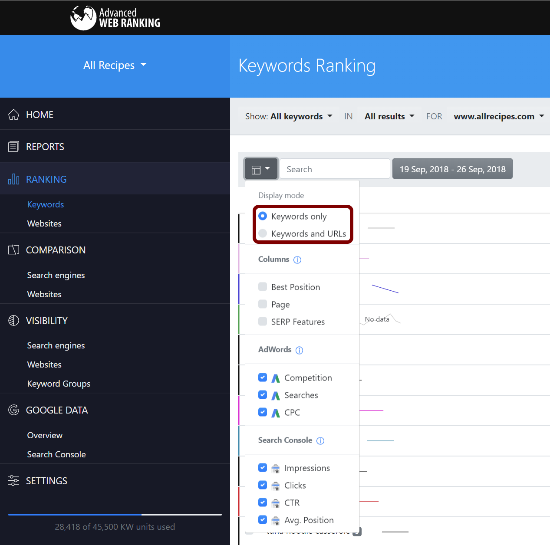Click the Columns info icon
Screen dimensions: 550x545
(297, 260)
